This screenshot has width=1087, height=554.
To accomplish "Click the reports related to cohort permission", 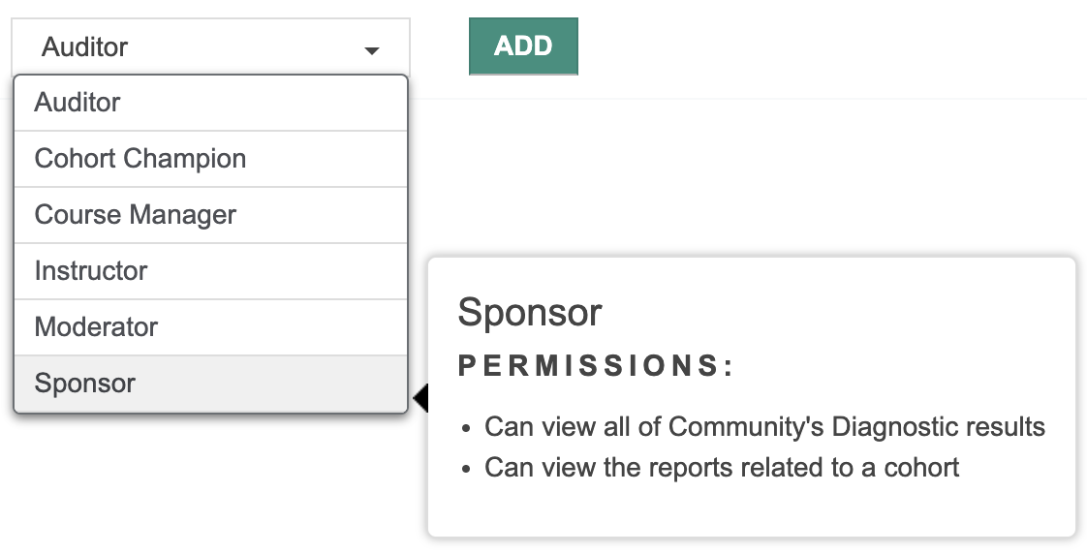I will click(x=722, y=468).
